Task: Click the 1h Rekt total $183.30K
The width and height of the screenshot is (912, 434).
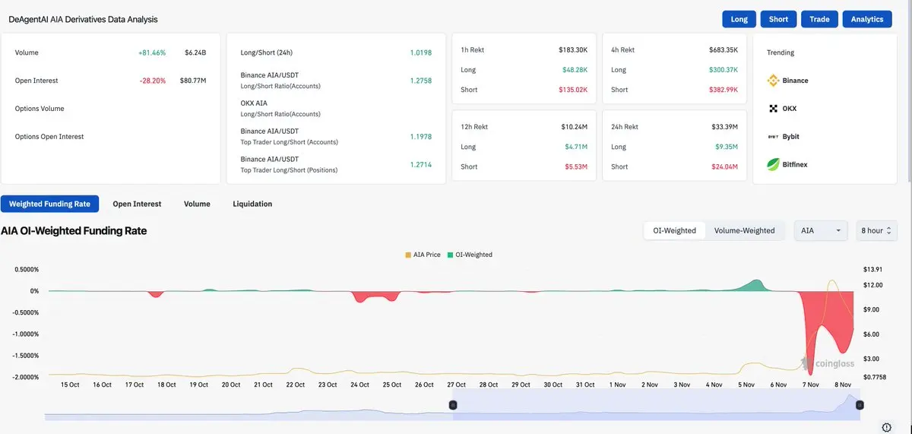Action: coord(573,49)
